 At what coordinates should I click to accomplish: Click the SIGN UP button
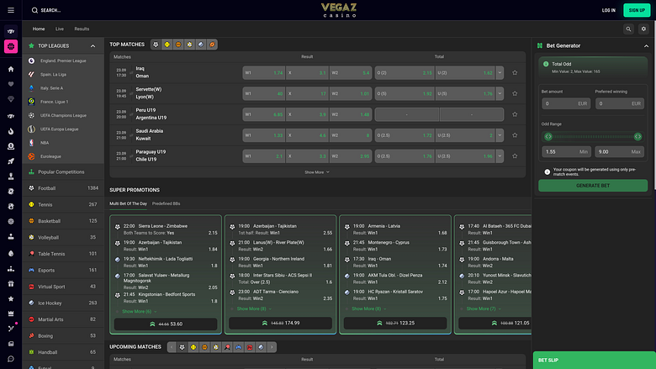pyautogui.click(x=637, y=10)
